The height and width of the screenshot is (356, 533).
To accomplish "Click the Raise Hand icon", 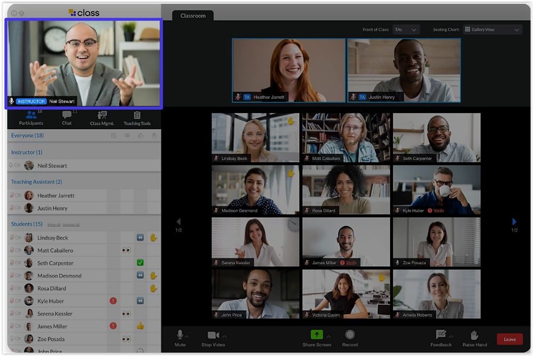I will pyautogui.click(x=474, y=335).
